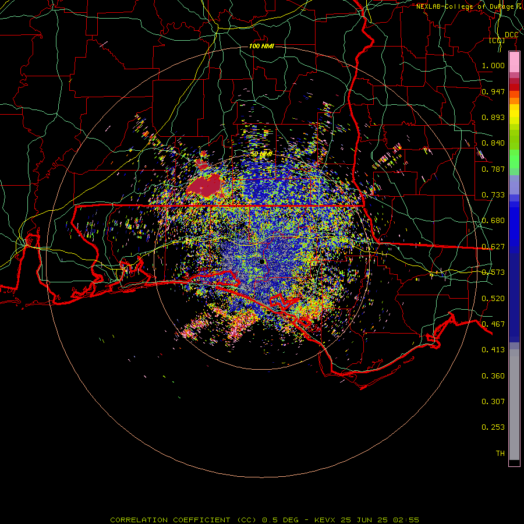Click the 0.680 legend value
The width and height of the screenshot is (524, 524).
coord(493,221)
